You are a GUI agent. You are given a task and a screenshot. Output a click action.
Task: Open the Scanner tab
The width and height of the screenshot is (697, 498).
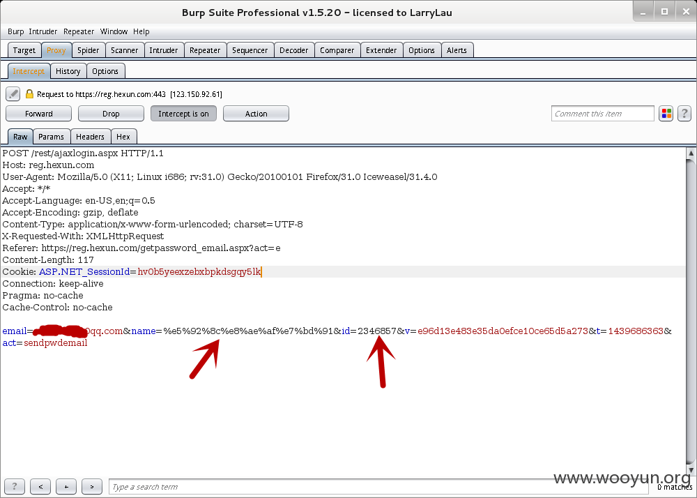coord(125,50)
